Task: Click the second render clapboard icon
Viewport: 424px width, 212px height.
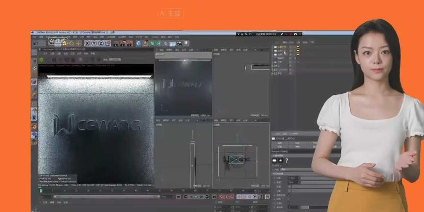Action: point(123,43)
